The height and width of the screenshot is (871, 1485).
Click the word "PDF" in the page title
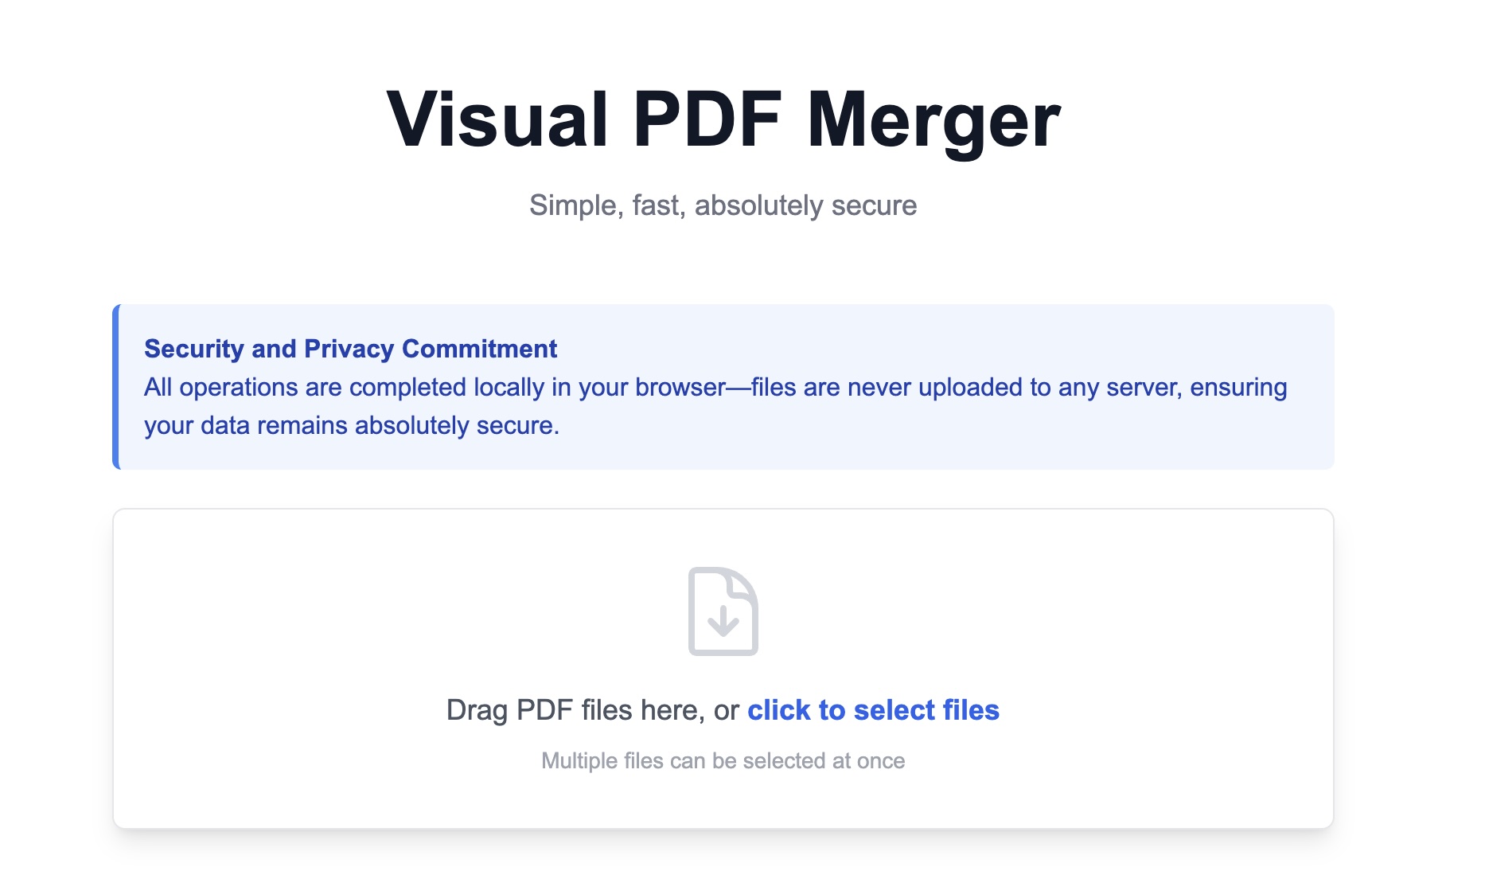coord(707,119)
